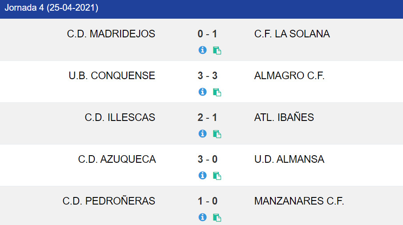Open match sheet icon for Azuqueca match
This screenshot has width=403, height=225.
coord(217,176)
